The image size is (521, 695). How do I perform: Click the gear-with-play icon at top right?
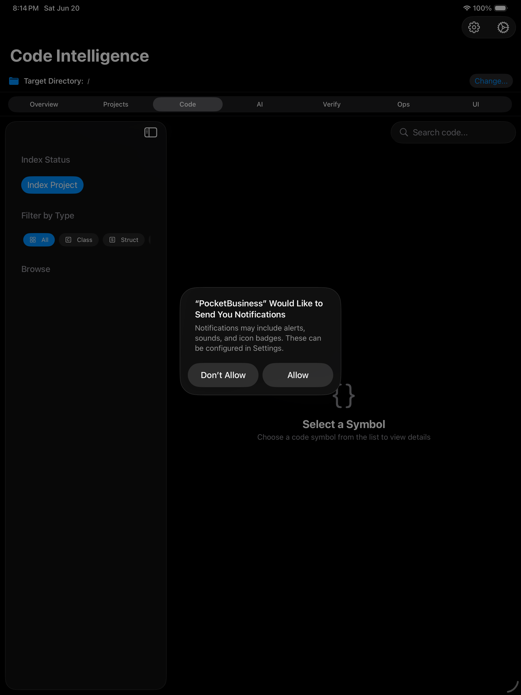tap(503, 27)
